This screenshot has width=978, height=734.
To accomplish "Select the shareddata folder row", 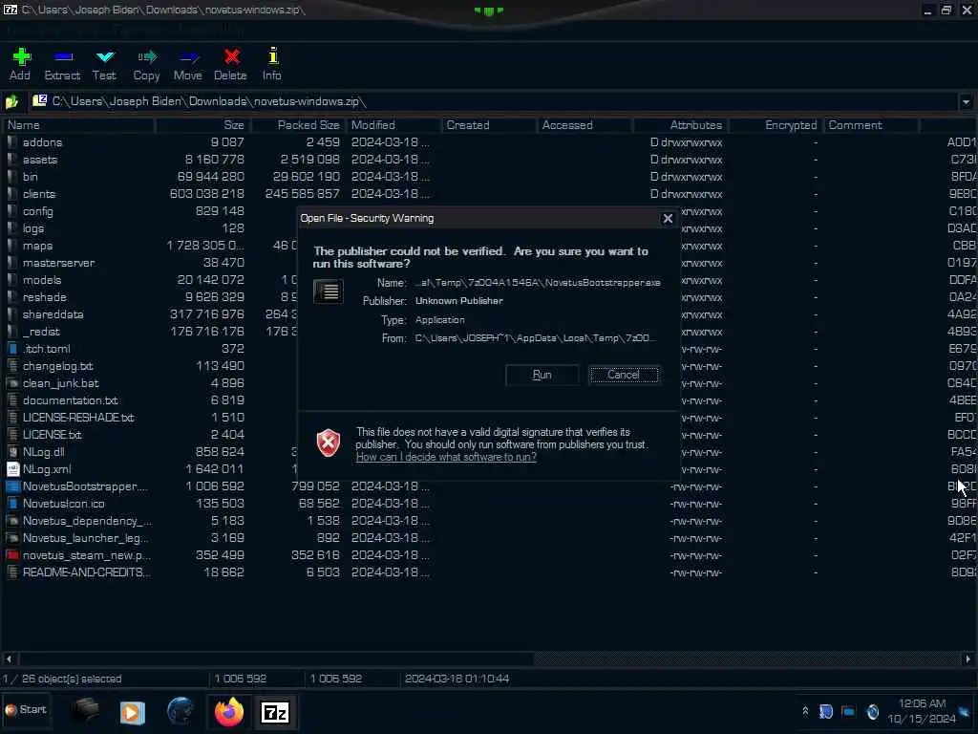I will (x=53, y=314).
